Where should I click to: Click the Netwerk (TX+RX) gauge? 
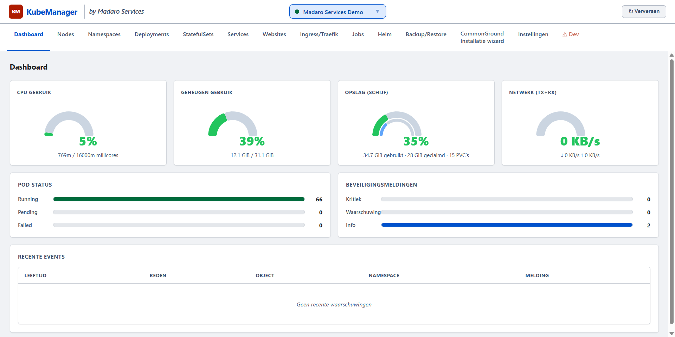coord(561,124)
